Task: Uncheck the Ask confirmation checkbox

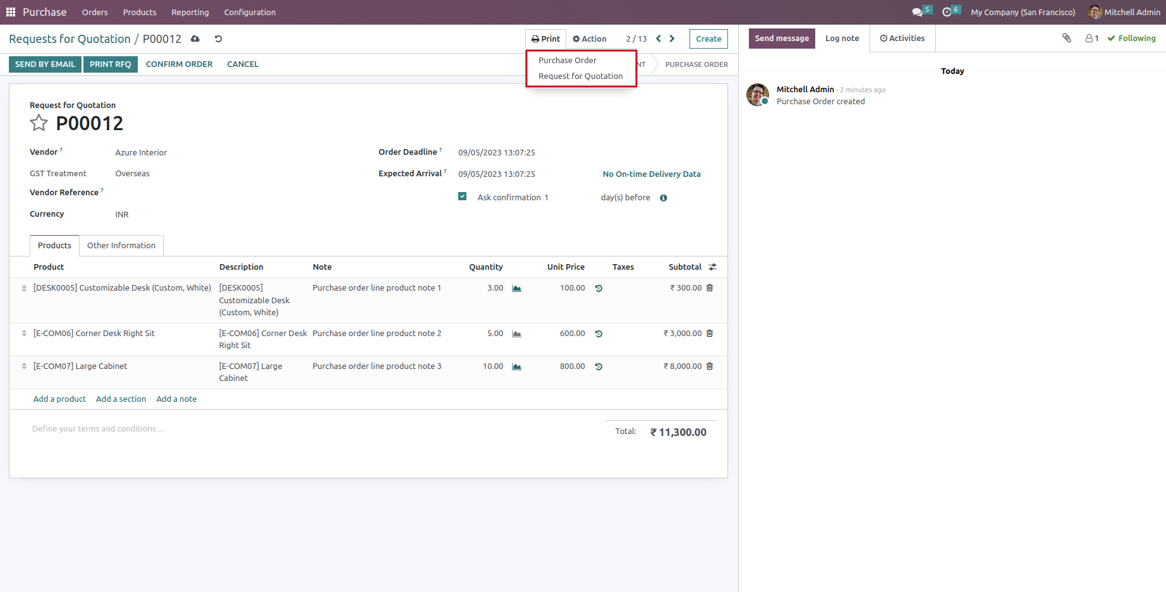Action: (463, 197)
